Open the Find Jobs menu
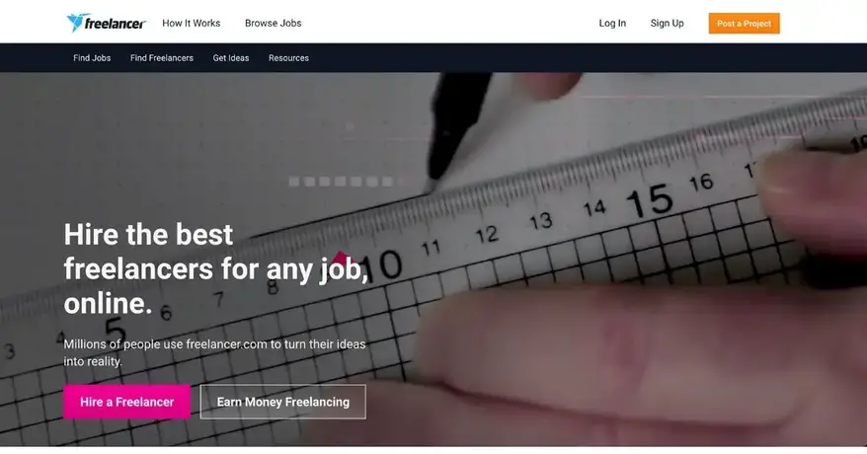Image resolution: width=867 pixels, height=454 pixels. click(92, 58)
